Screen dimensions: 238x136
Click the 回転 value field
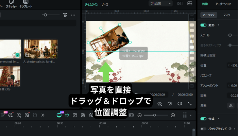pos(233,96)
